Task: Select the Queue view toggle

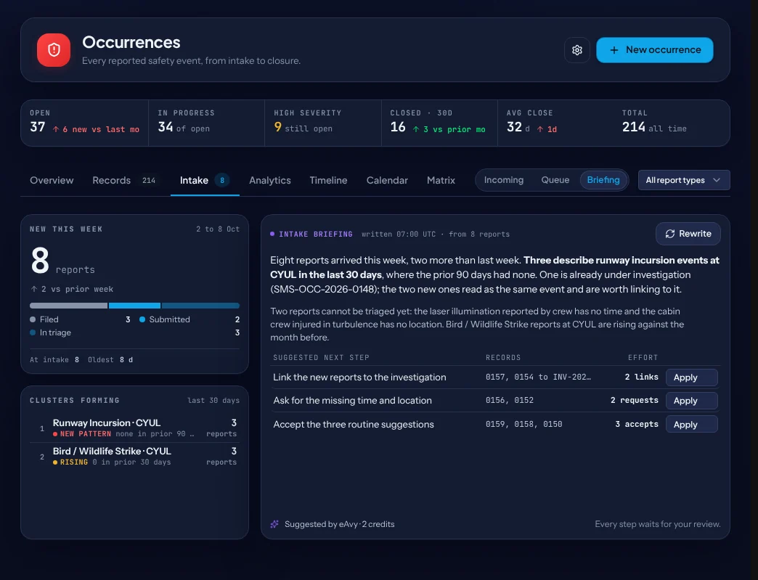Action: [555, 180]
